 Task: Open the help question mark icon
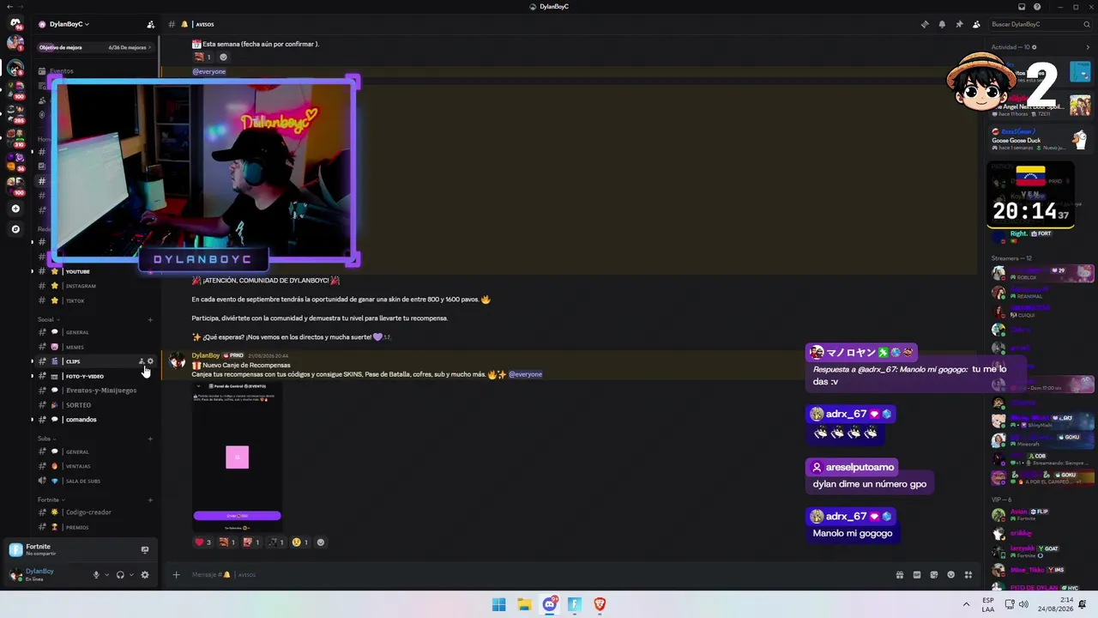coord(1035,7)
